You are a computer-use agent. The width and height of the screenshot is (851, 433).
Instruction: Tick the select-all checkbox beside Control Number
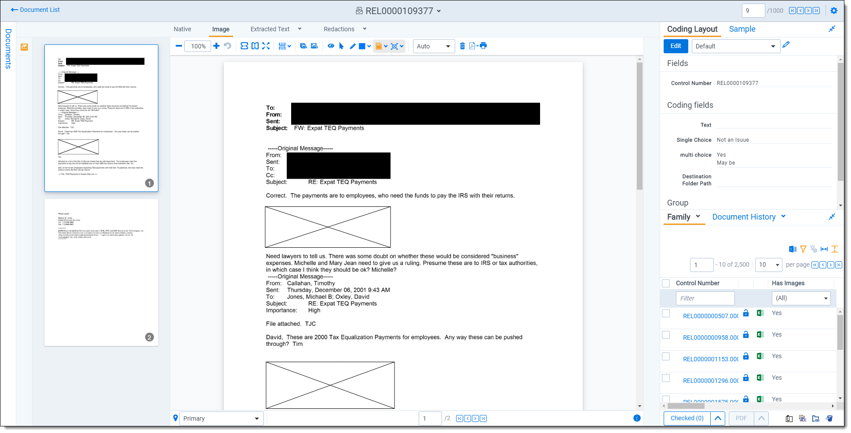tap(666, 283)
